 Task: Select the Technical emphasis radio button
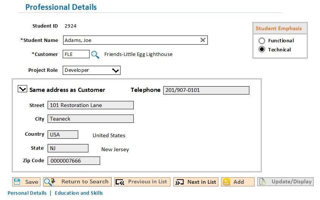click(262, 49)
